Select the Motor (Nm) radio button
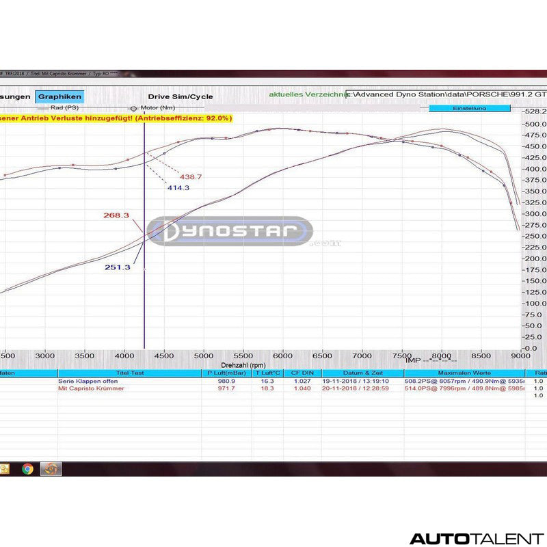The image size is (547, 547). 134,109
